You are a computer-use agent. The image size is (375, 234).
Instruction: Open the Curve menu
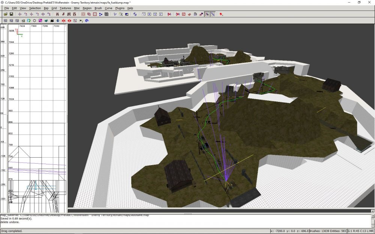coord(108,8)
